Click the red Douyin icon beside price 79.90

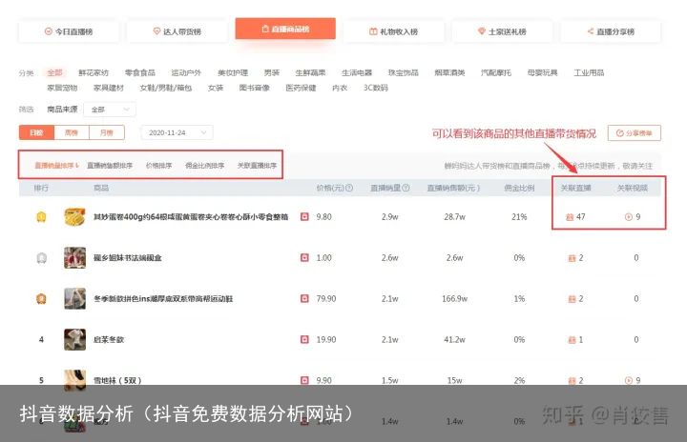pyautogui.click(x=304, y=298)
